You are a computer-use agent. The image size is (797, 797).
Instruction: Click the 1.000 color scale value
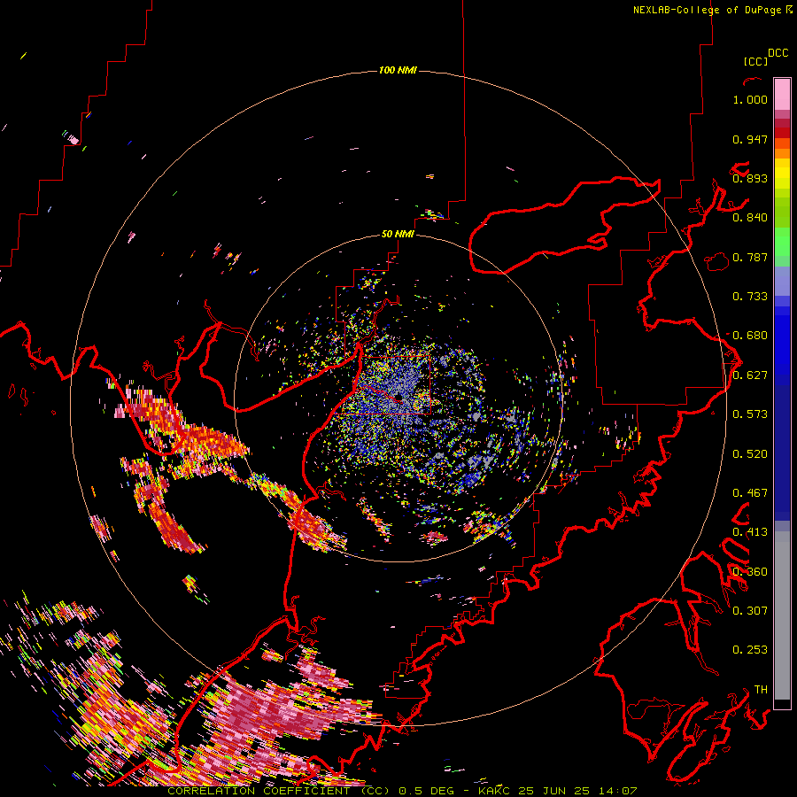pyautogui.click(x=750, y=99)
